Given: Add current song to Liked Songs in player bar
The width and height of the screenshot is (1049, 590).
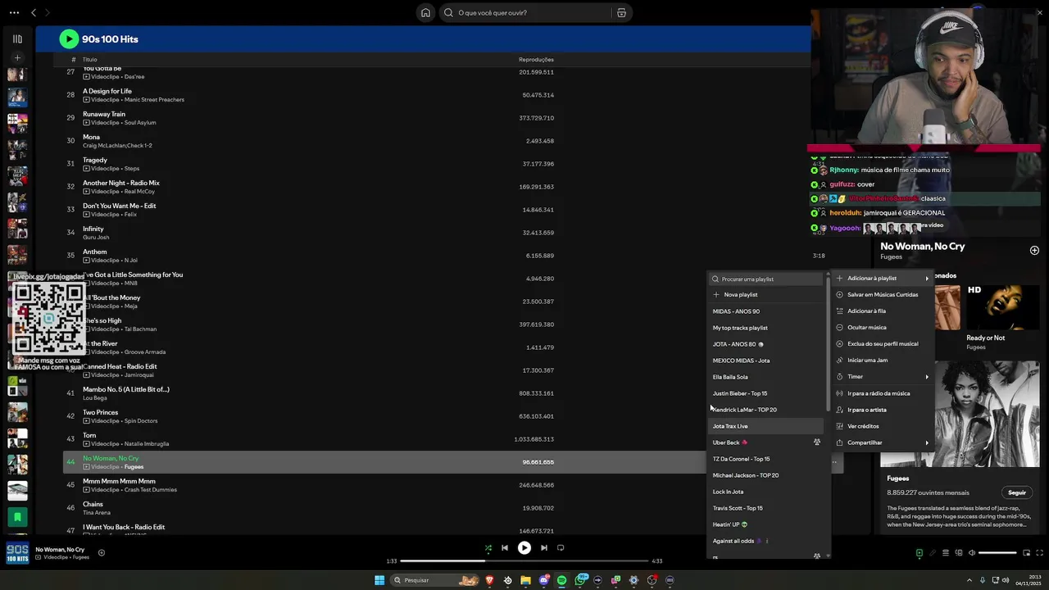Looking at the screenshot, I should pyautogui.click(x=102, y=552).
